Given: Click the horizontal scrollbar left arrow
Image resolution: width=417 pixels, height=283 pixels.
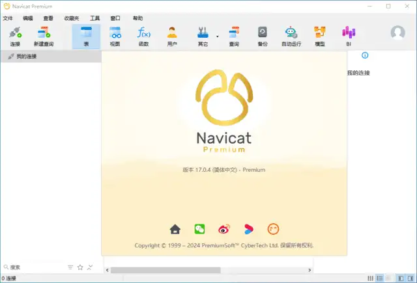Looking at the screenshot, I should [107, 270].
